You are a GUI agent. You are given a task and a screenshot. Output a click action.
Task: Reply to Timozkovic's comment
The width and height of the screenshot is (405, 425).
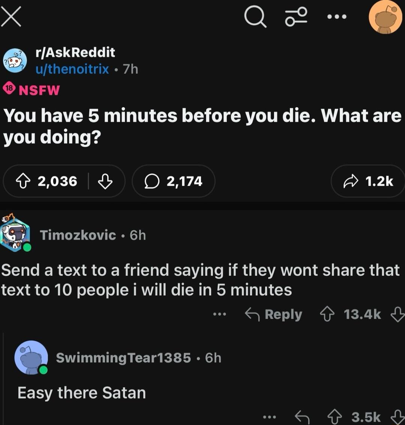click(273, 314)
